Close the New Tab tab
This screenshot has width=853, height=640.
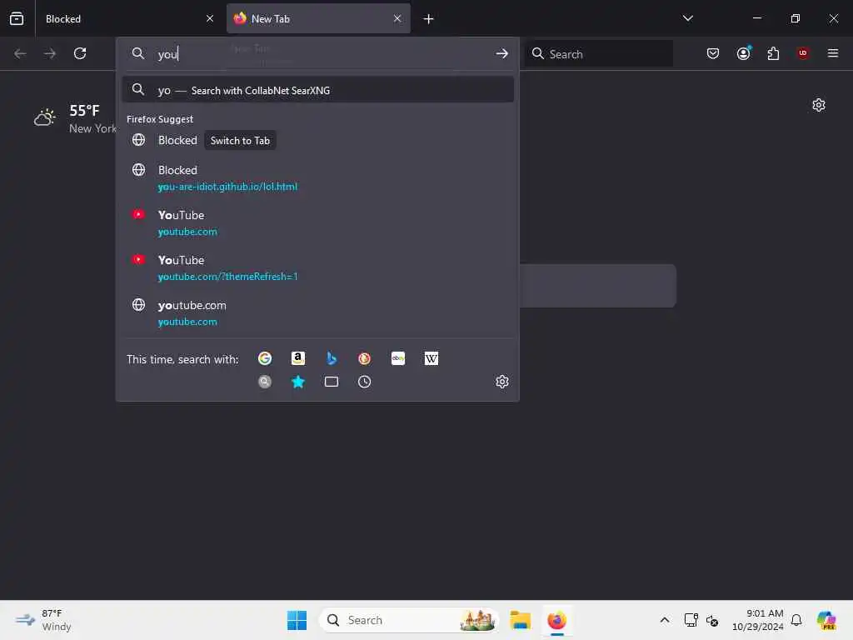397,18
